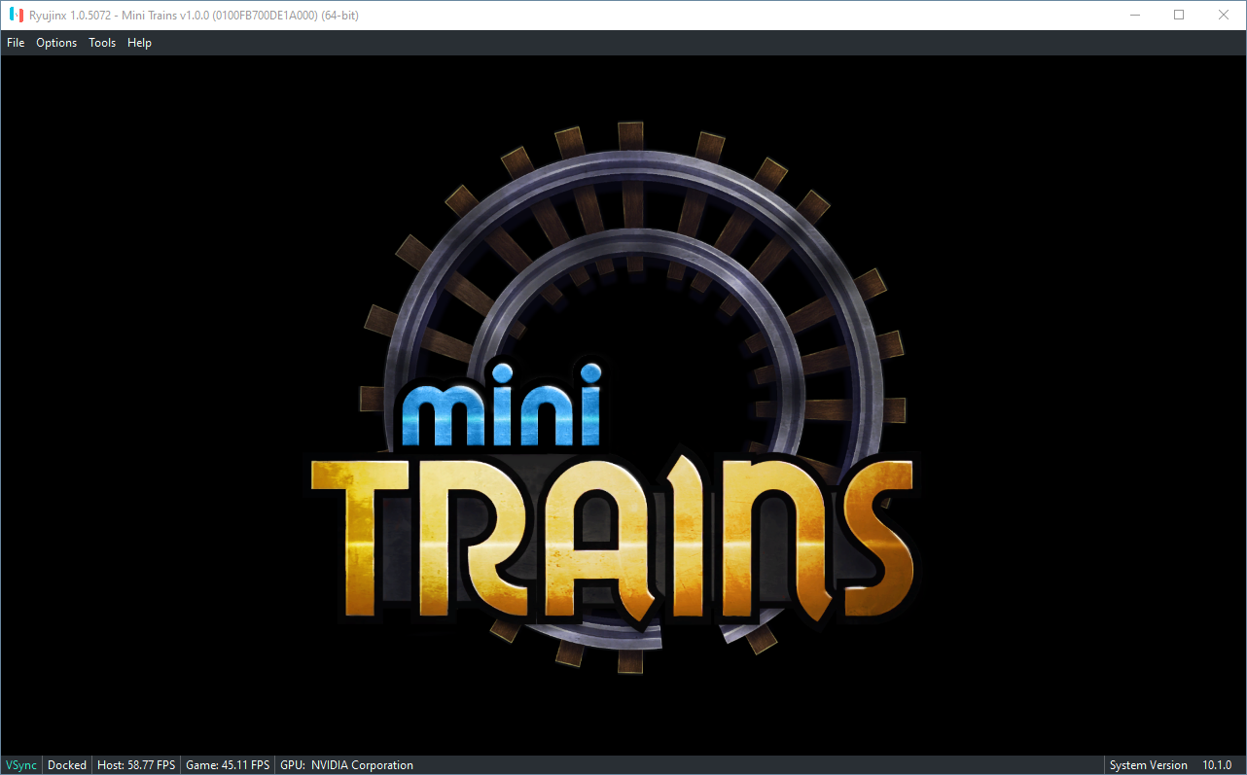Open the Options menu
The width and height of the screenshot is (1247, 775).
point(56,43)
